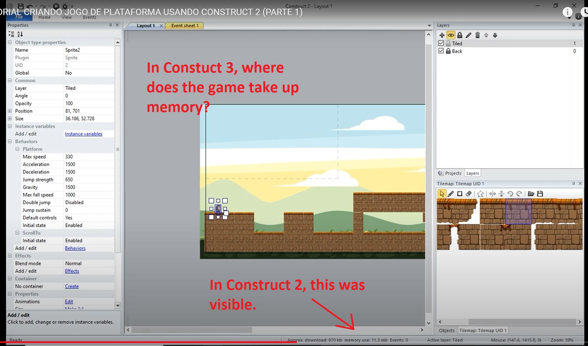This screenshot has height=346, width=588.
Task: Click the Double jump value Disabled
Action: click(89, 202)
